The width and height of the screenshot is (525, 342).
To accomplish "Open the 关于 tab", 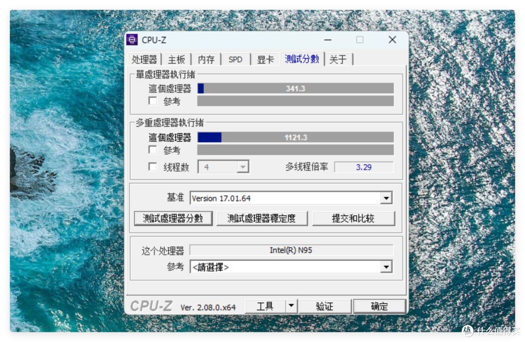I will pos(338,60).
